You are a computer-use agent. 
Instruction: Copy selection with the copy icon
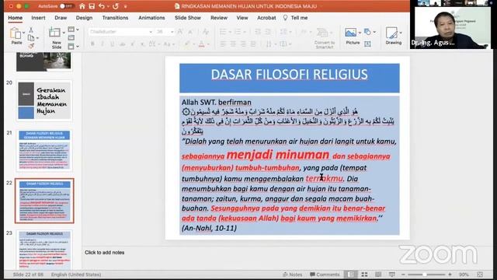pyautogui.click(x=31, y=38)
